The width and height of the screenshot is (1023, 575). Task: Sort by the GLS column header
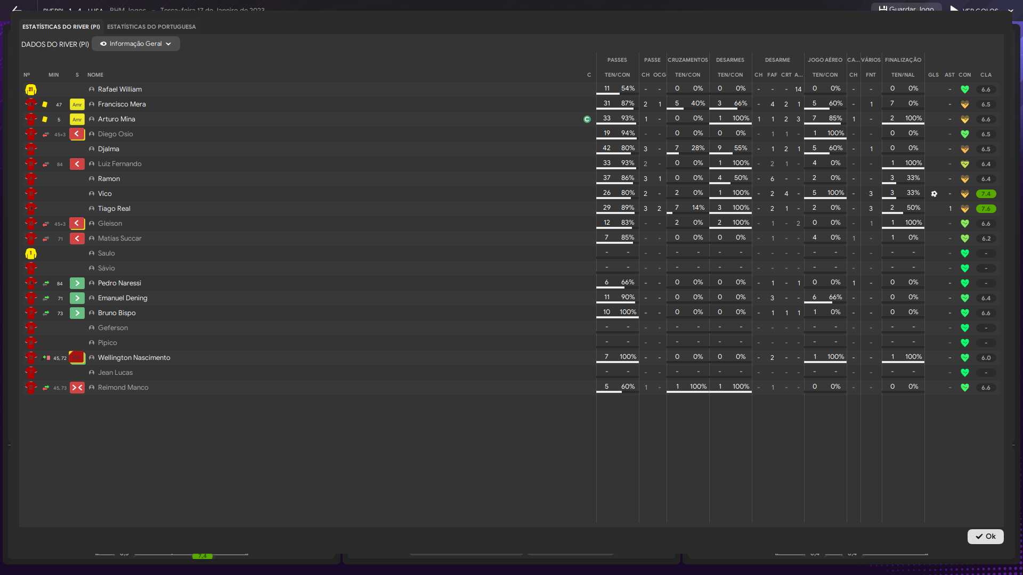pos(933,75)
